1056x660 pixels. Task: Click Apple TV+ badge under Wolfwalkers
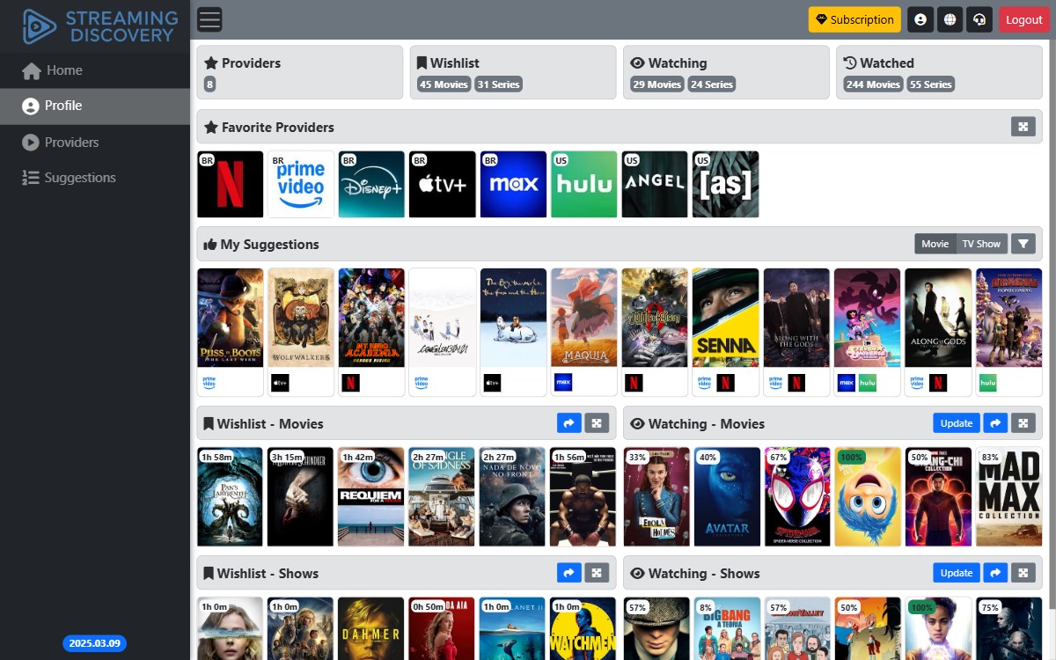pyautogui.click(x=280, y=383)
